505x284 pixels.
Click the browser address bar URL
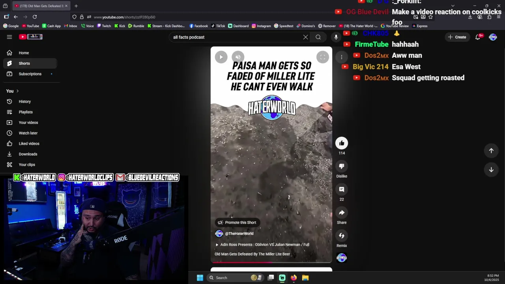pos(124,17)
